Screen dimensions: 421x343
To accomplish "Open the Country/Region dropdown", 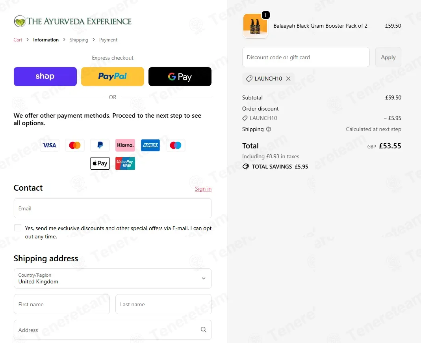I will coord(113,278).
